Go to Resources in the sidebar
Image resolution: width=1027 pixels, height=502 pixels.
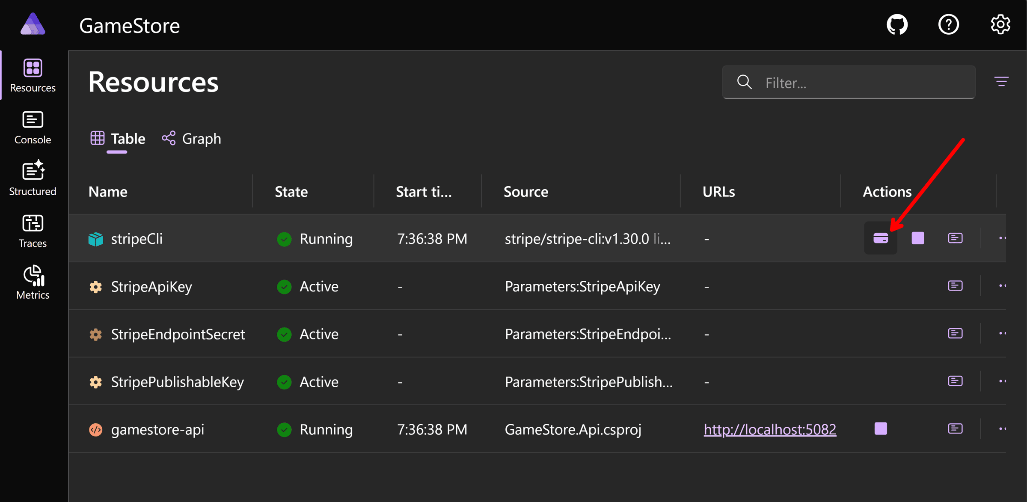pos(33,75)
